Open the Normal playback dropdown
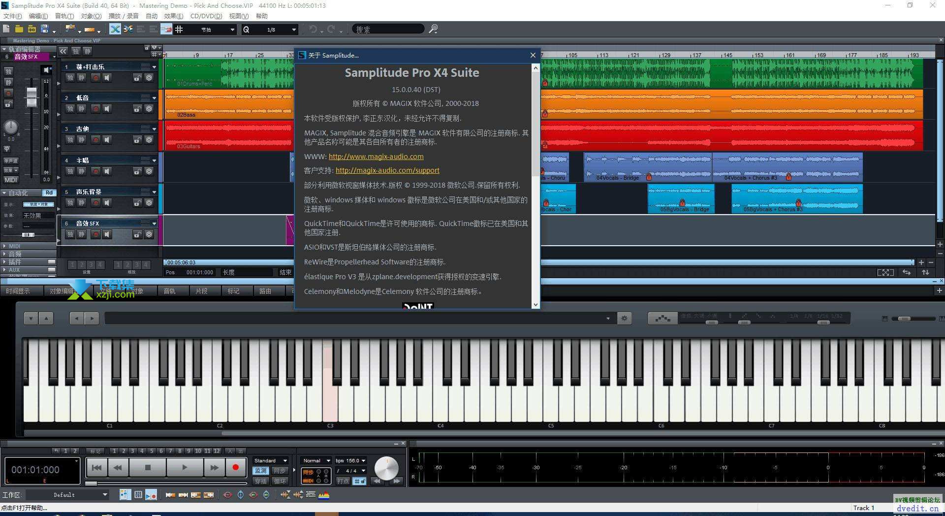Screen dimensions: 945x516 coord(316,460)
